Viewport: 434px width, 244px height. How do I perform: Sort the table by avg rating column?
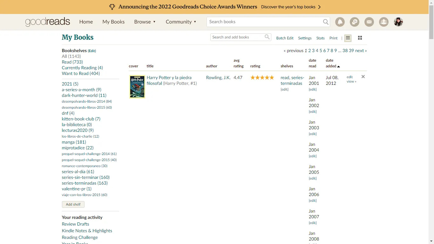(x=239, y=63)
